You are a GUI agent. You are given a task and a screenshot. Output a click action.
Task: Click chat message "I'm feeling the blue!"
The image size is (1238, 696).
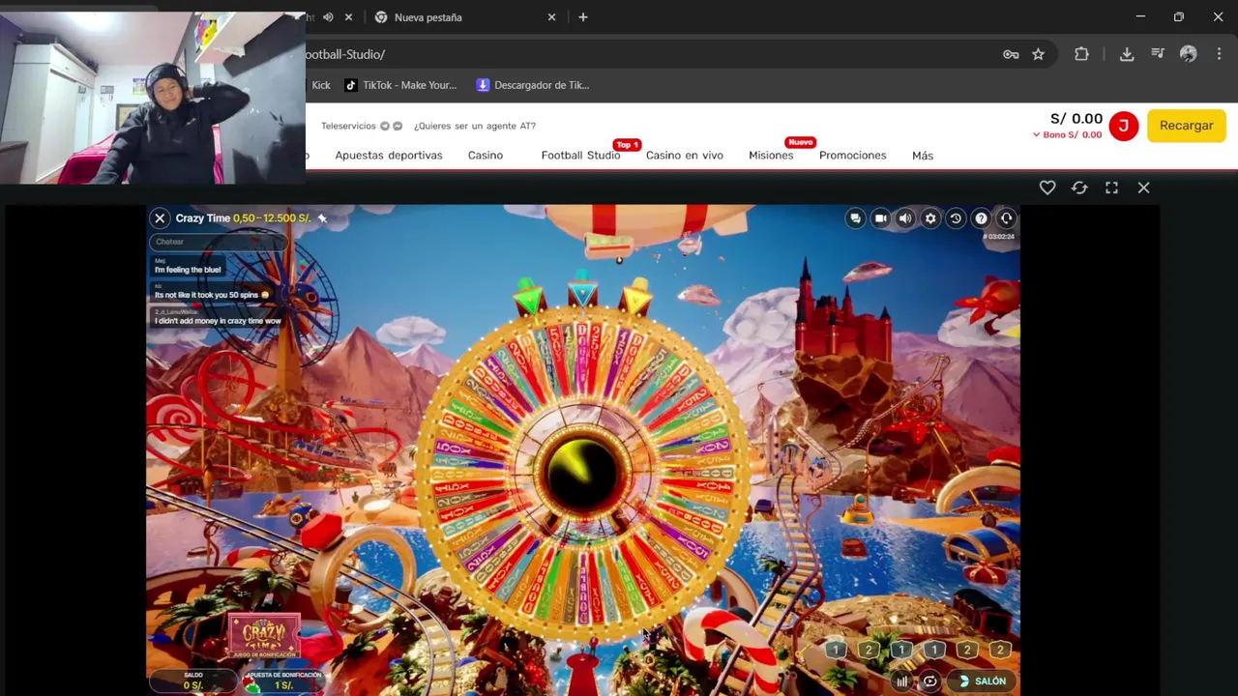[x=188, y=270]
